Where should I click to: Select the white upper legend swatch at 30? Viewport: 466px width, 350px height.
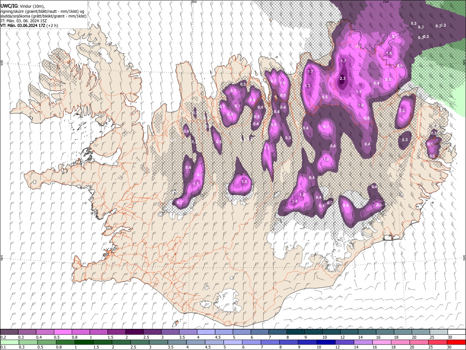(456, 332)
